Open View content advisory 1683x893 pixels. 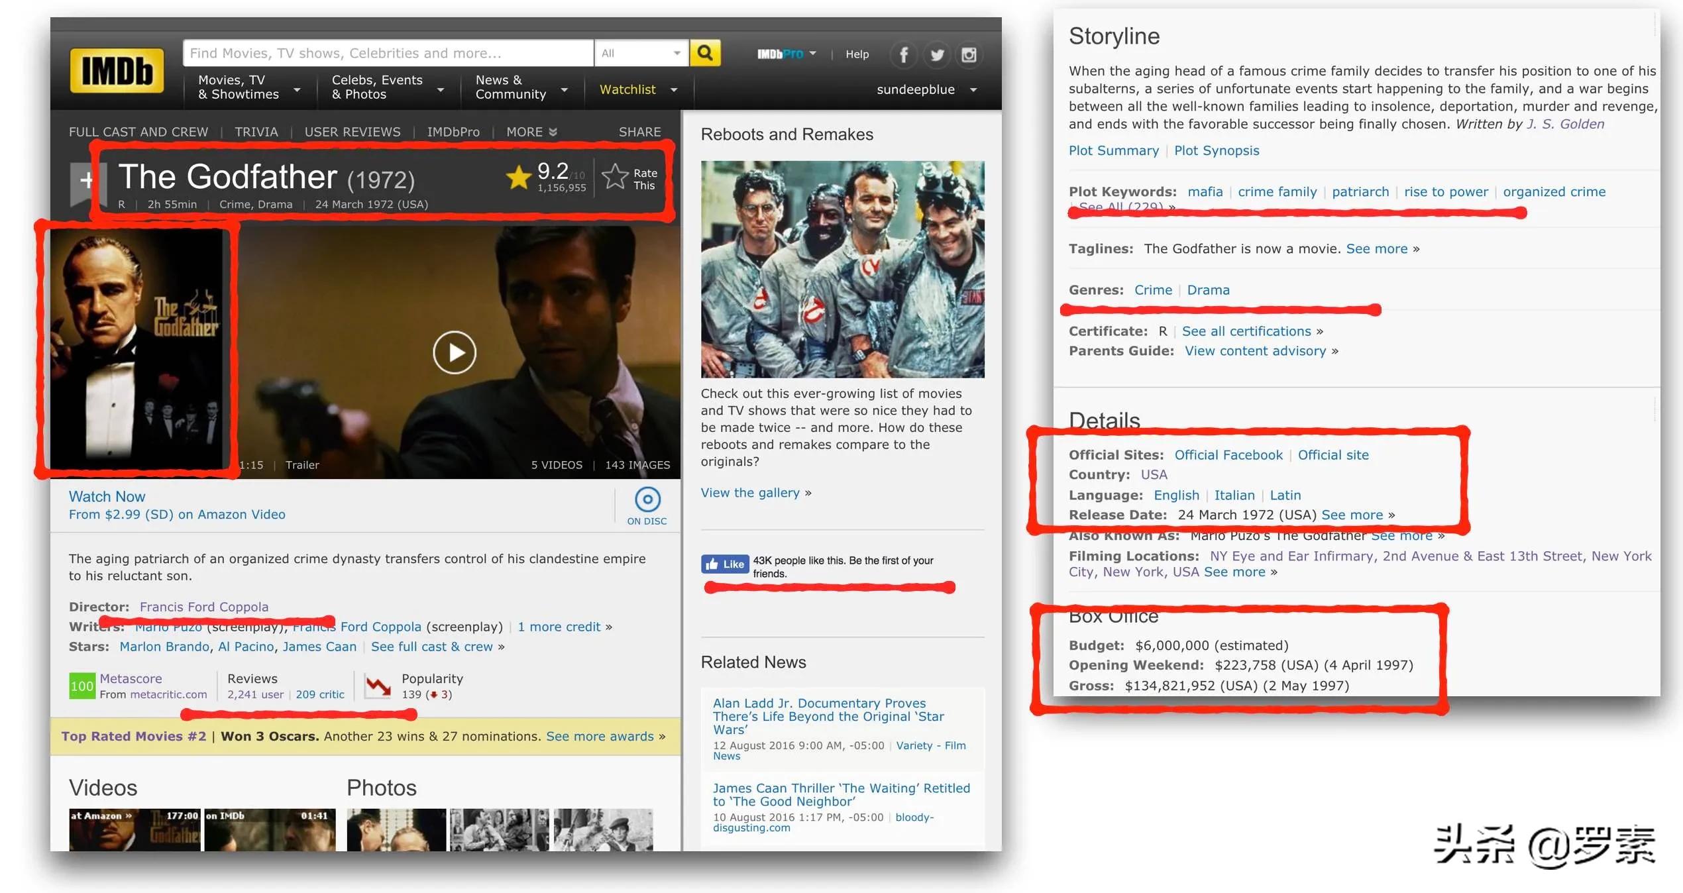point(1255,350)
